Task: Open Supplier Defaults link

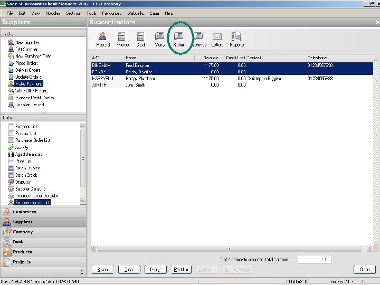Action: tap(27, 189)
